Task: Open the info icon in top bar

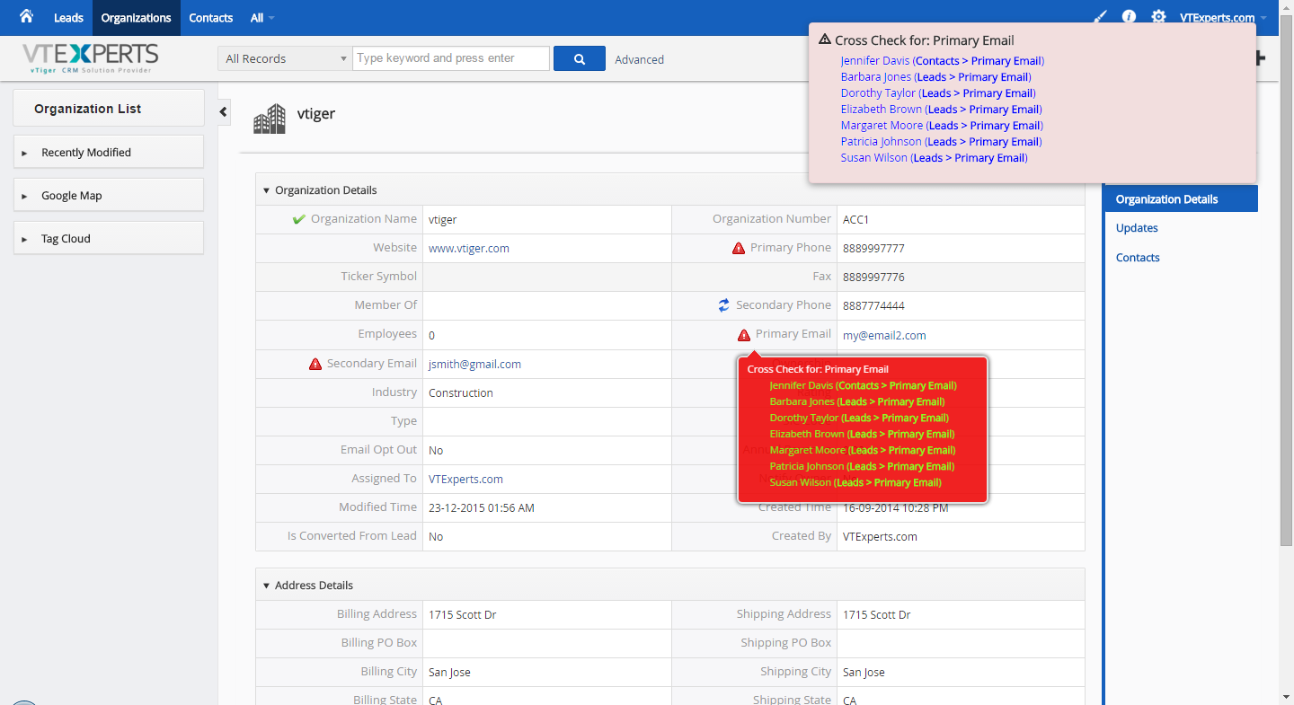Action: (1130, 17)
